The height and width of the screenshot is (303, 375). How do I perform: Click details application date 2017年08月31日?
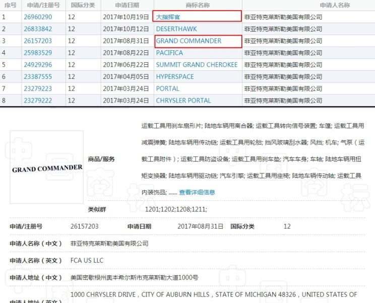click(x=200, y=226)
